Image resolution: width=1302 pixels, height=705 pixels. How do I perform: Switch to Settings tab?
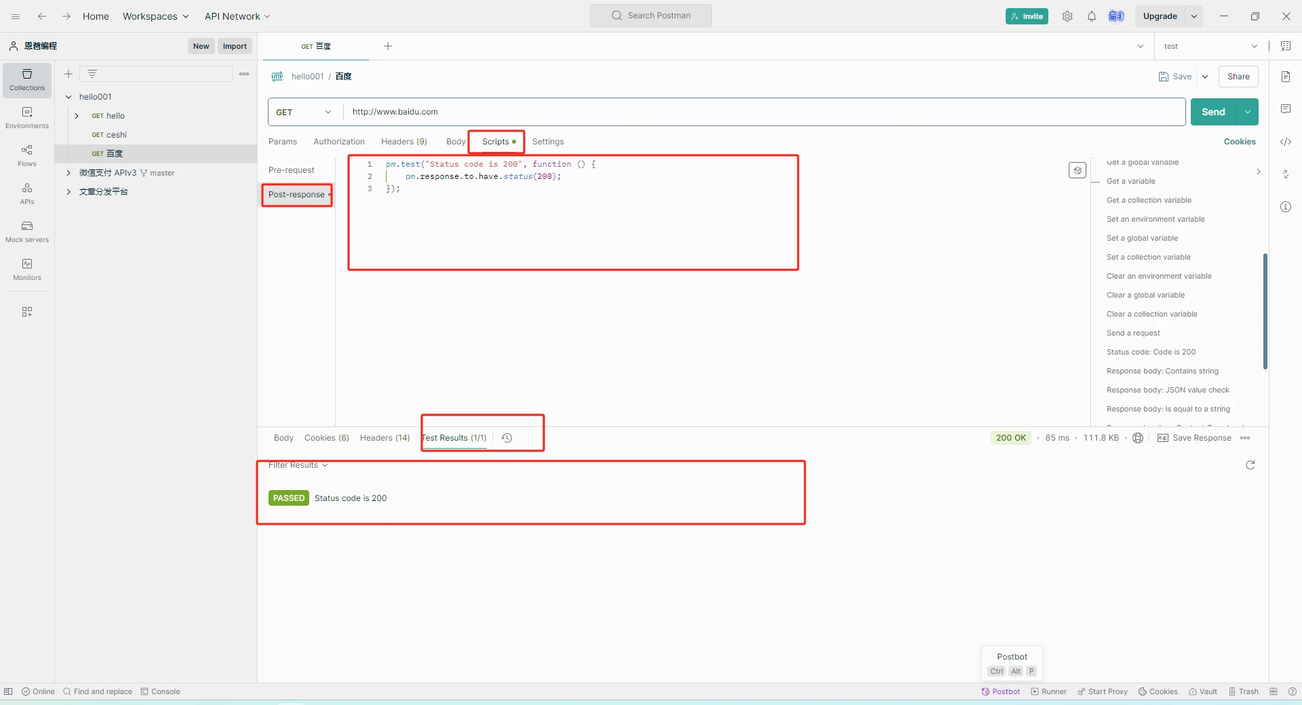coord(548,142)
